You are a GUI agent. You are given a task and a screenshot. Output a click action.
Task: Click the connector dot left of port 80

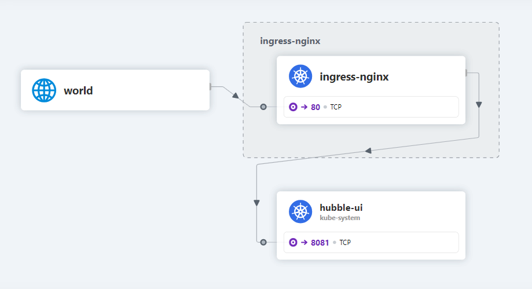pyautogui.click(x=263, y=107)
